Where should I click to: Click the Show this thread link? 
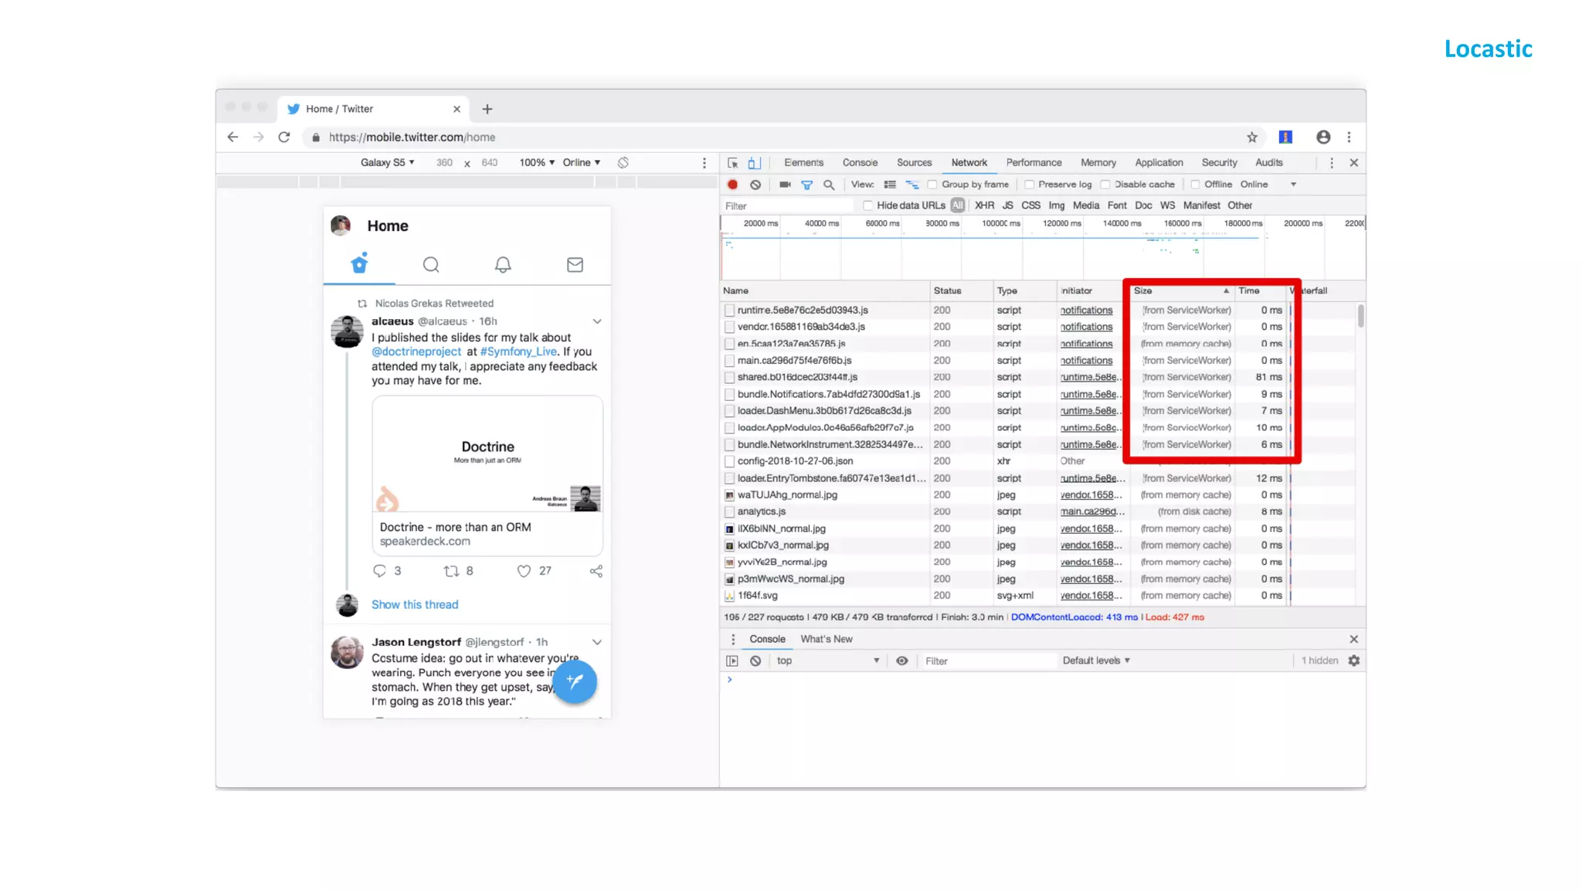point(415,605)
